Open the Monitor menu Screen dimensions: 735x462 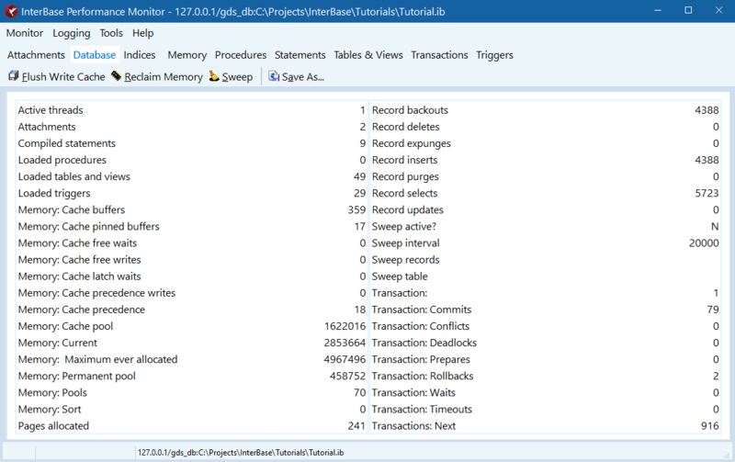[25, 33]
